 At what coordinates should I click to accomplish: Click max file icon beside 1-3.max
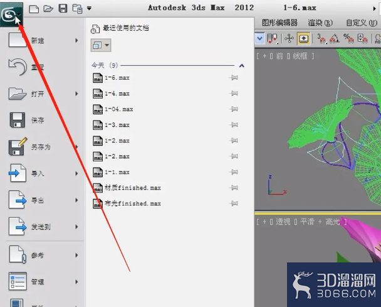point(98,125)
